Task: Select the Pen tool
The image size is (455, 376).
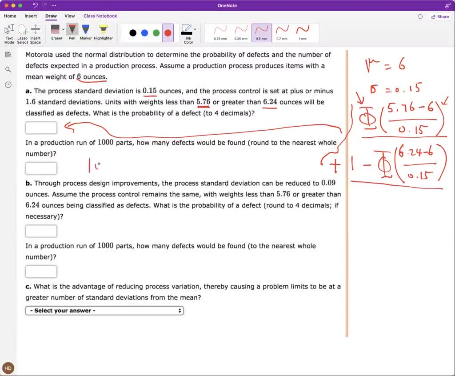Action: point(72,31)
